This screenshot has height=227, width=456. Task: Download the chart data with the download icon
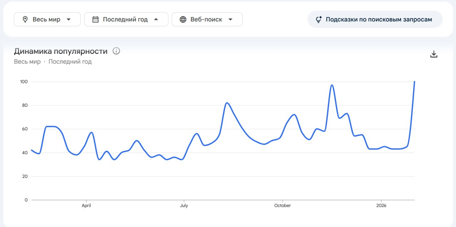[x=434, y=54]
